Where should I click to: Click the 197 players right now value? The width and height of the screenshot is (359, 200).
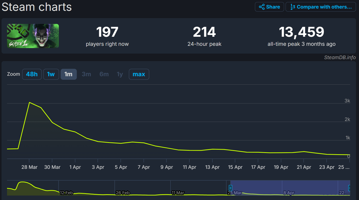[107, 32]
